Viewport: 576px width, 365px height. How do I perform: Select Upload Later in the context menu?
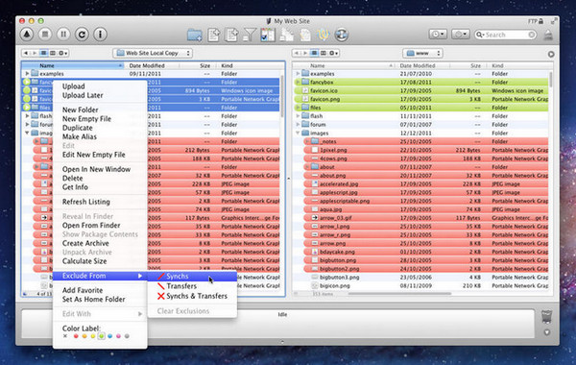pos(83,95)
